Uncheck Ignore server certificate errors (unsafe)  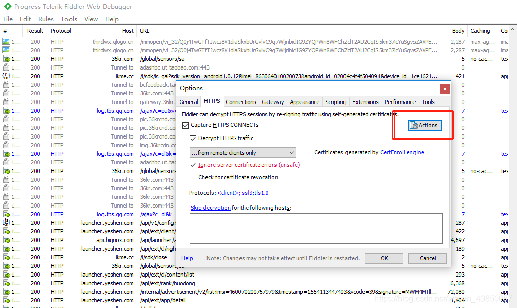tap(193, 165)
